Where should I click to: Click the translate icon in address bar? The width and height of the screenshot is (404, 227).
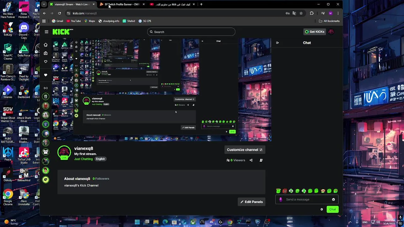click(x=294, y=13)
